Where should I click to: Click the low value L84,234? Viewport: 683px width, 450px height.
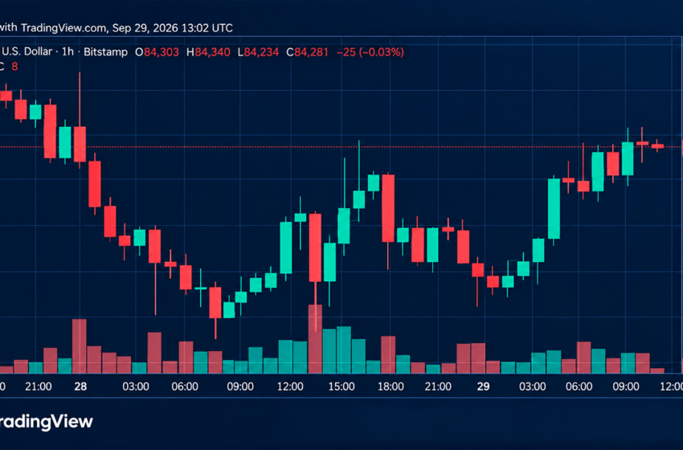pos(258,52)
